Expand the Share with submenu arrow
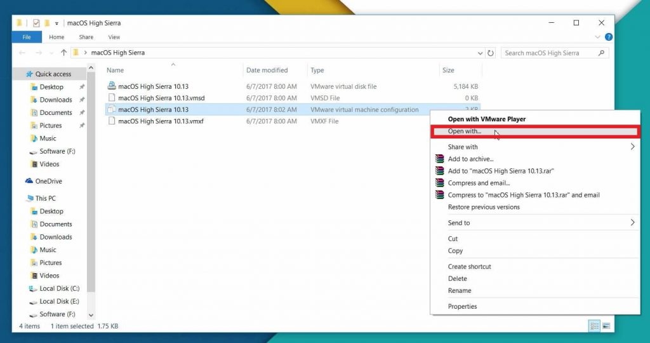This screenshot has height=343, width=650. click(633, 146)
